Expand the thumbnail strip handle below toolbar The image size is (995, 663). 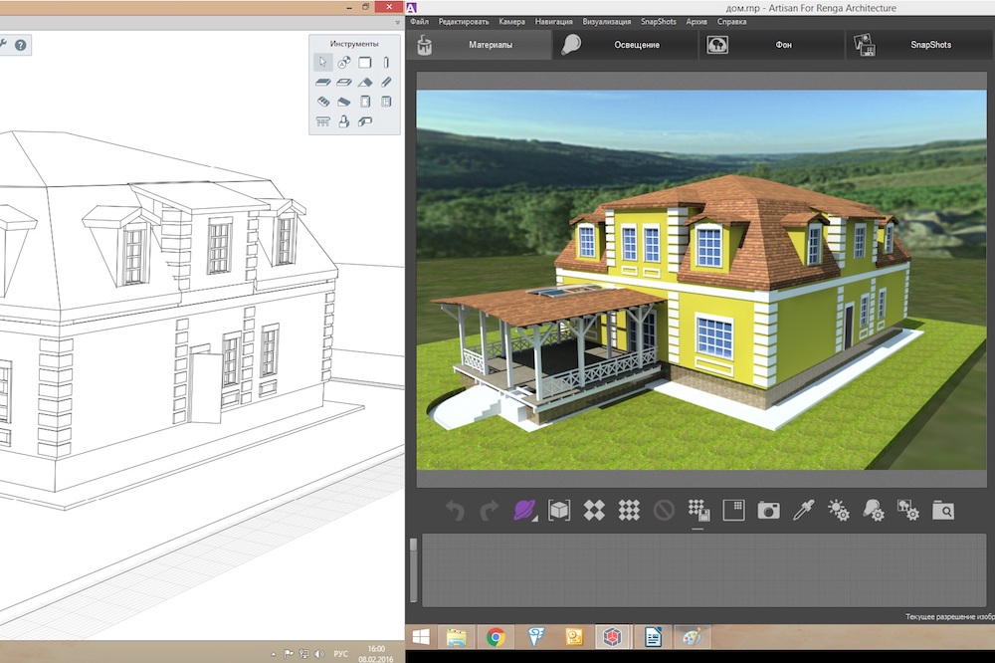coord(414,545)
